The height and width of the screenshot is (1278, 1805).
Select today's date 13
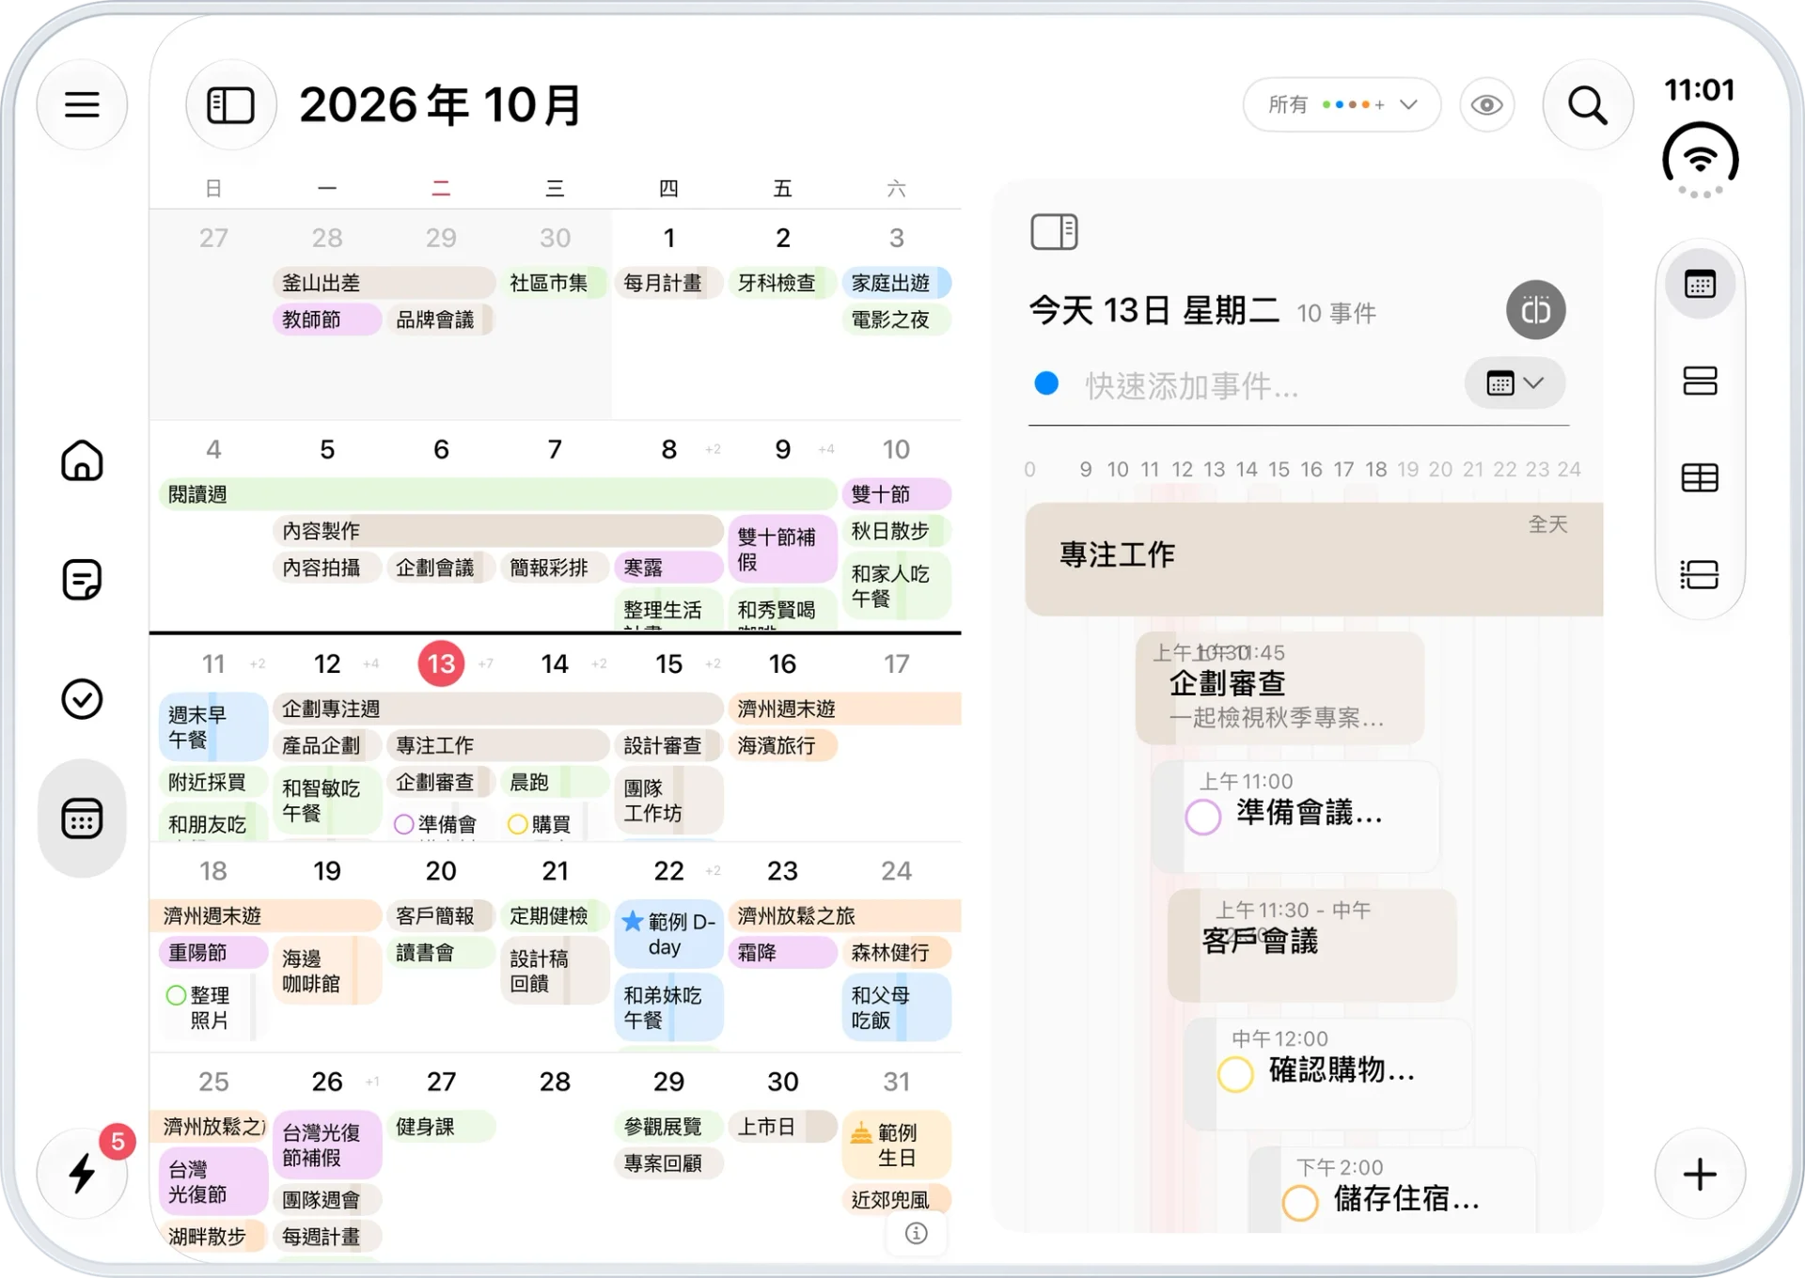441,663
